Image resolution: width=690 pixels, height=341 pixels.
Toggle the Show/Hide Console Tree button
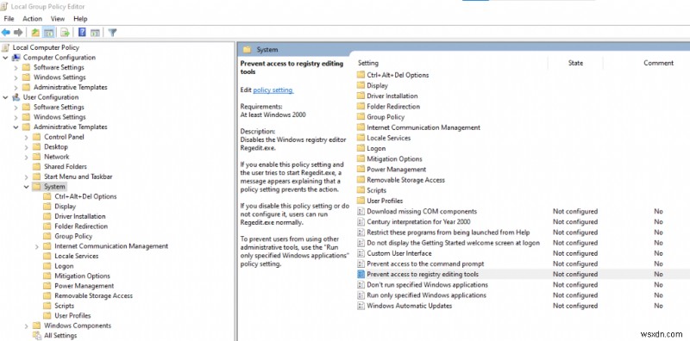pos(48,33)
